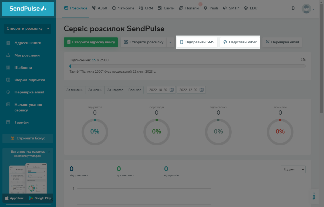Viewport: 324px width, 207px height.
Task: Open the CRM tab
Action: click(x=146, y=8)
